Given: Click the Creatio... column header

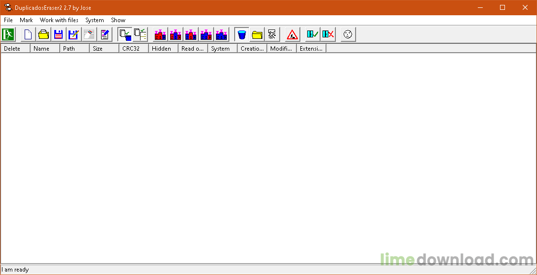Looking at the screenshot, I should [252, 49].
